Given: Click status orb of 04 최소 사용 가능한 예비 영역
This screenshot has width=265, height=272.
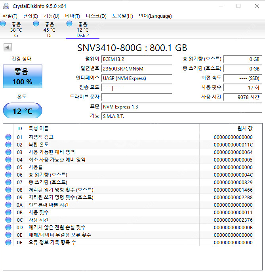Looking at the screenshot, I should point(8,160).
